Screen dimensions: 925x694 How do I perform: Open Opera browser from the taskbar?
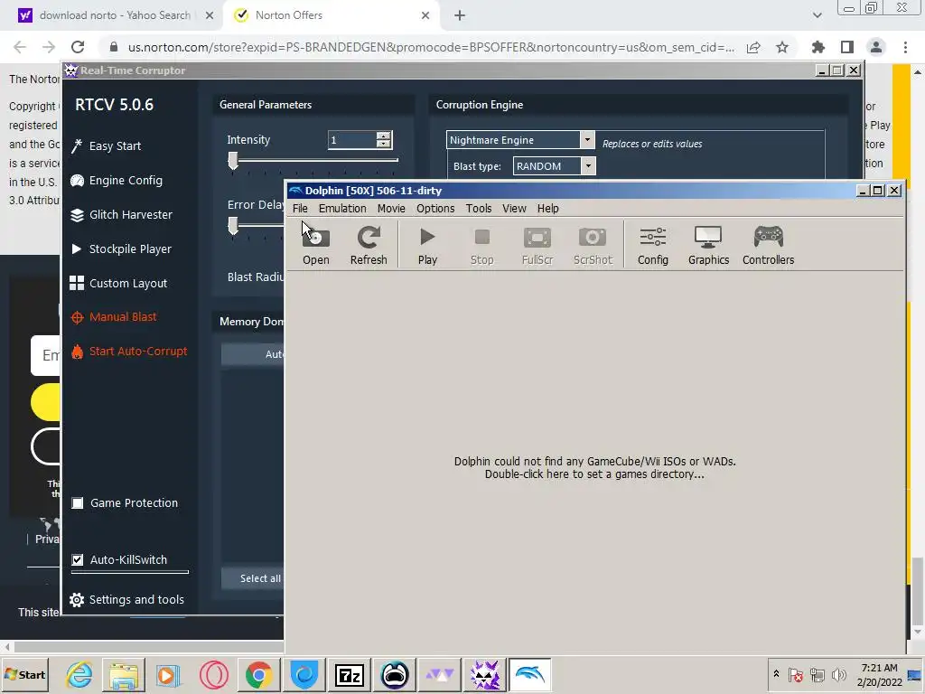click(x=213, y=674)
